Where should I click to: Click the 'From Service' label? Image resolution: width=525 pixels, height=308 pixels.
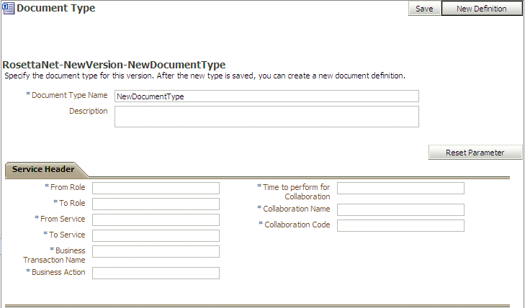(x=63, y=219)
